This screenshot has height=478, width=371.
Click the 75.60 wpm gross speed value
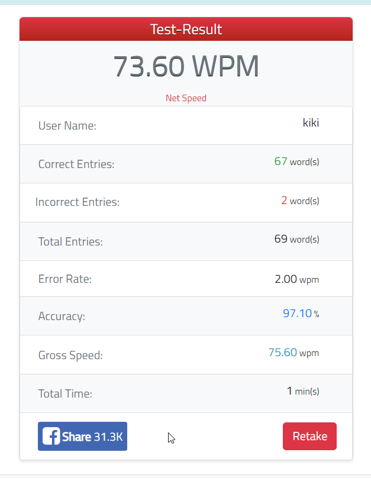(x=293, y=353)
